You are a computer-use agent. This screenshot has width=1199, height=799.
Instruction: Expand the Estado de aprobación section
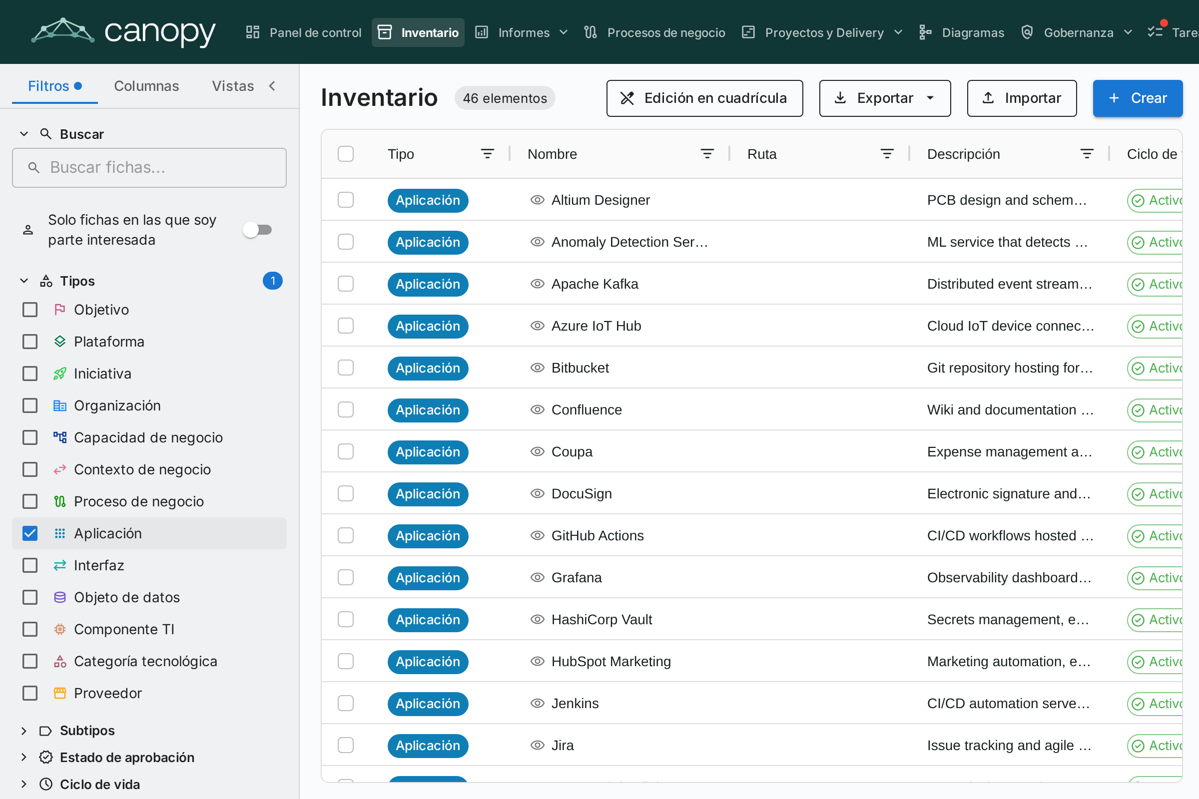click(23, 757)
